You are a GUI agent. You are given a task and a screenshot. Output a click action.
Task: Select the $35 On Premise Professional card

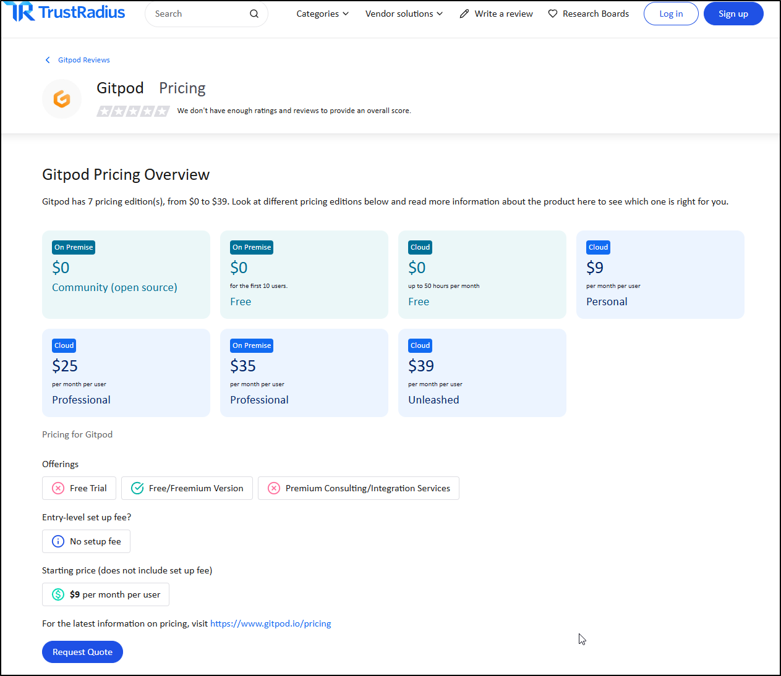304,373
